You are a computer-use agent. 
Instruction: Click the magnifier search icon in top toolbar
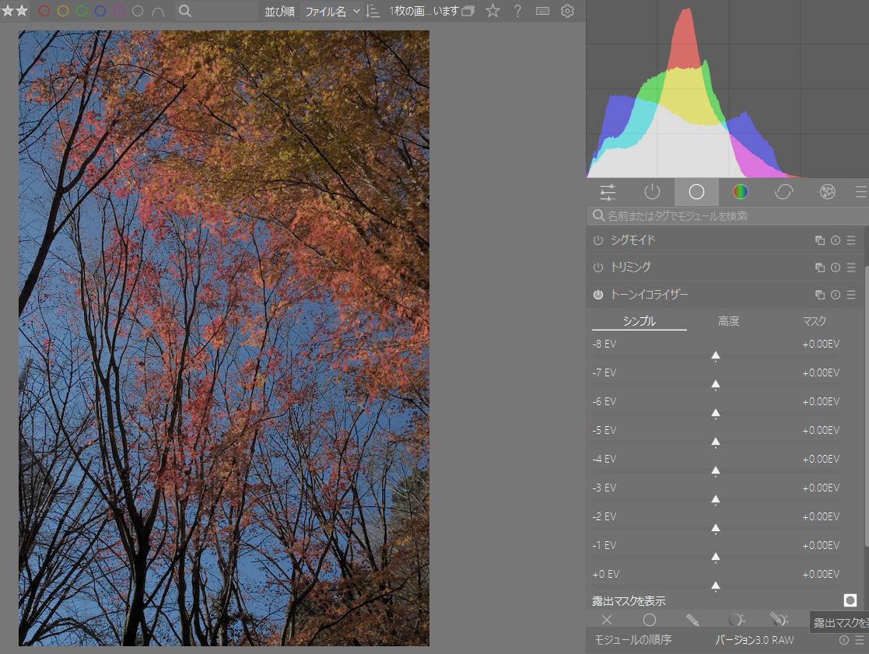185,11
